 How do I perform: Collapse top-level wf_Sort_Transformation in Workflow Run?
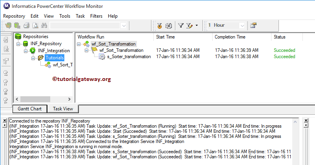click(79, 44)
